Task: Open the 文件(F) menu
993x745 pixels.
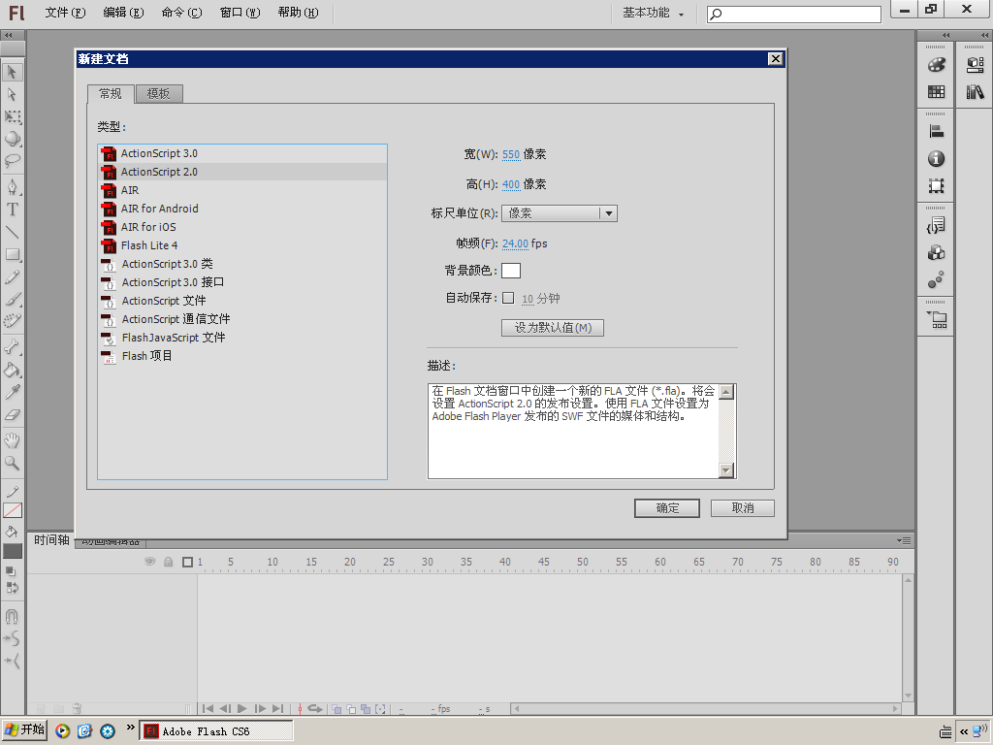Action: pos(65,13)
